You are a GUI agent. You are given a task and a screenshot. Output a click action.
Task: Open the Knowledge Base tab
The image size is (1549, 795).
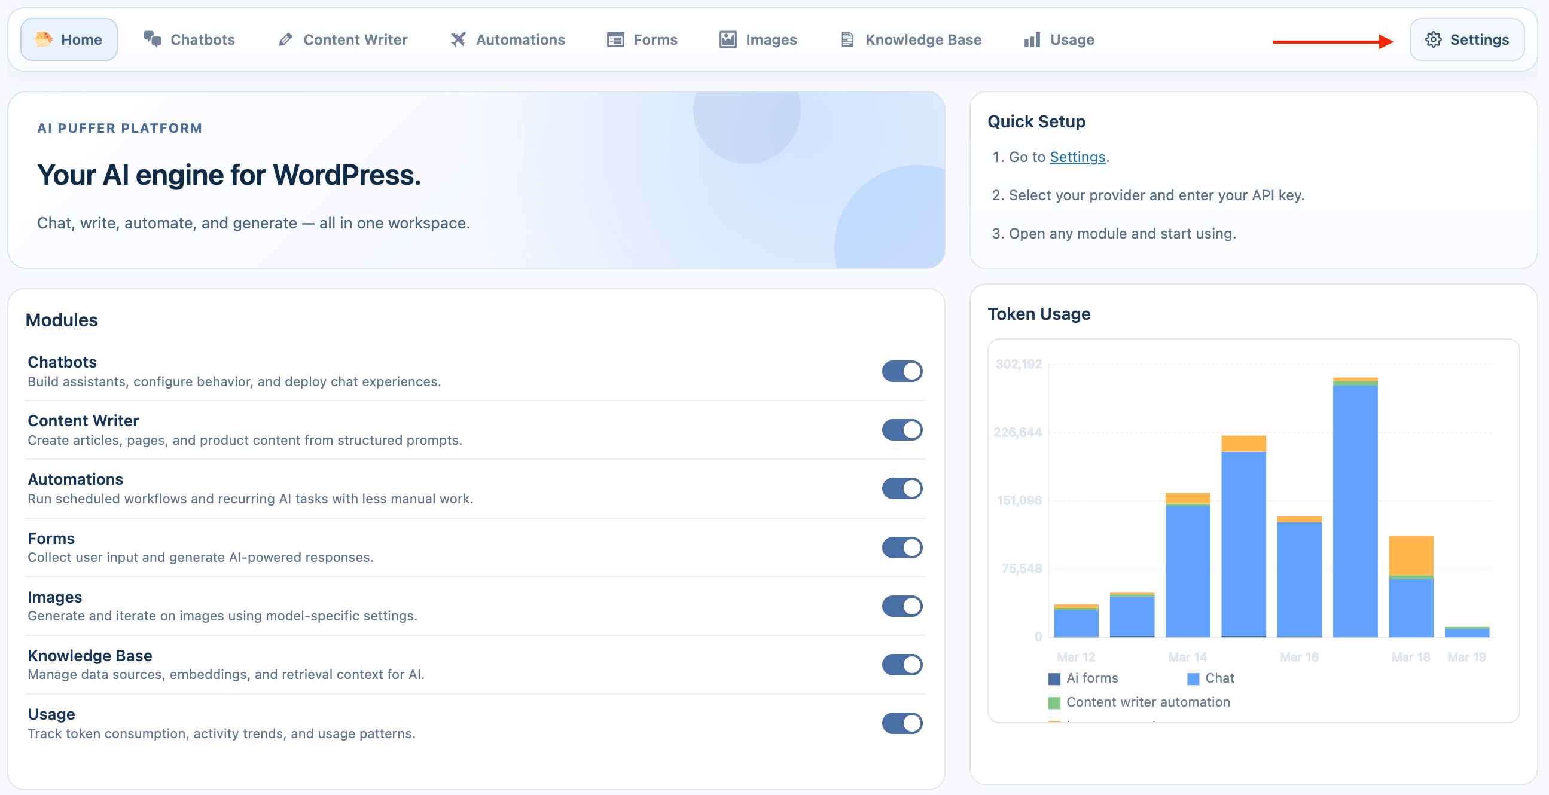coord(922,39)
